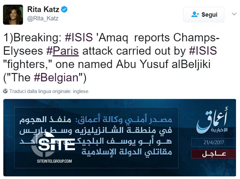Open the first #ISIS hashtag after Breaking
240x179 pixels.
pos(78,38)
